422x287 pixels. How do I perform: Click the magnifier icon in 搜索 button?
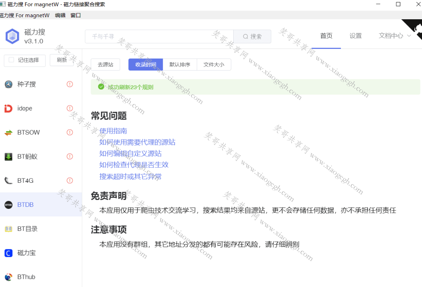(x=245, y=36)
